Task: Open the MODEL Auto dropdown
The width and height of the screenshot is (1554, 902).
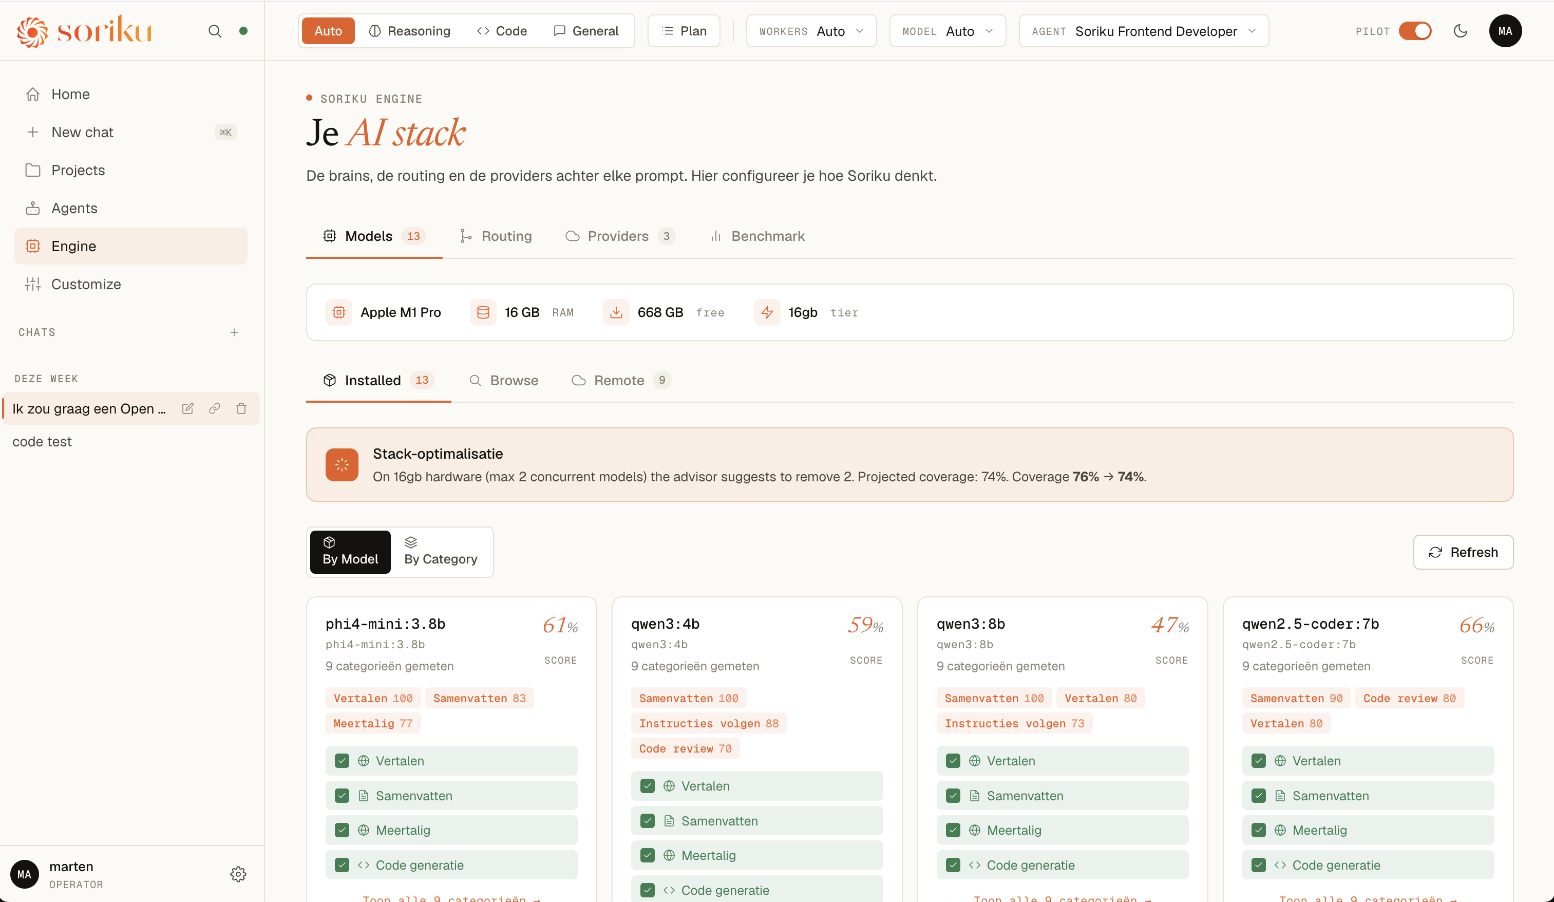Action: tap(947, 31)
